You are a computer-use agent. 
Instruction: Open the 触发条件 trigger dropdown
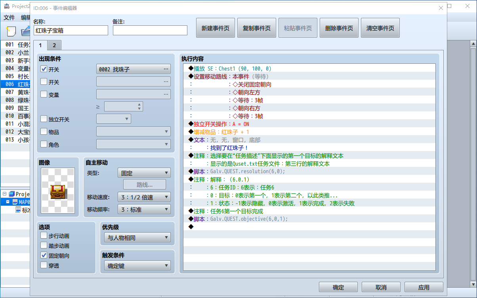[138, 266]
